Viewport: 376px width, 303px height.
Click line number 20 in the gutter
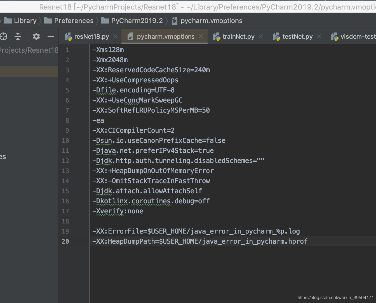[x=65, y=241]
